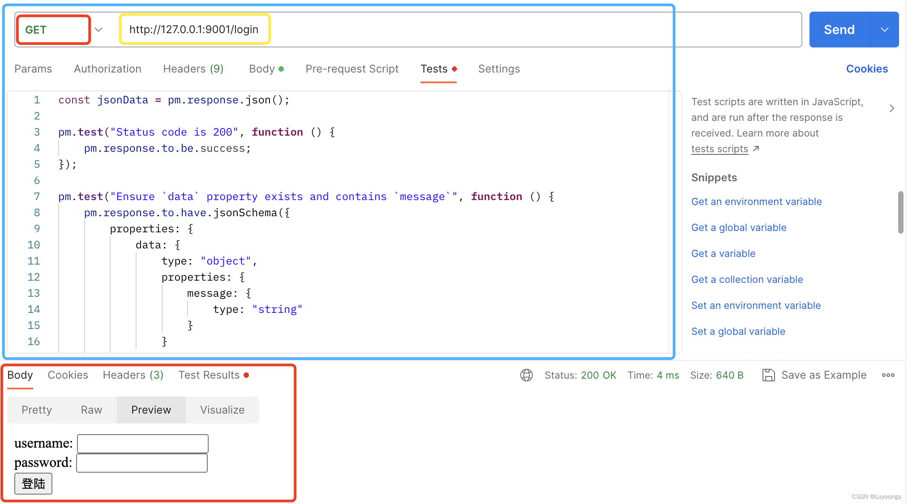Click the external link arrow after tests scripts
The image size is (908, 504).
click(756, 149)
